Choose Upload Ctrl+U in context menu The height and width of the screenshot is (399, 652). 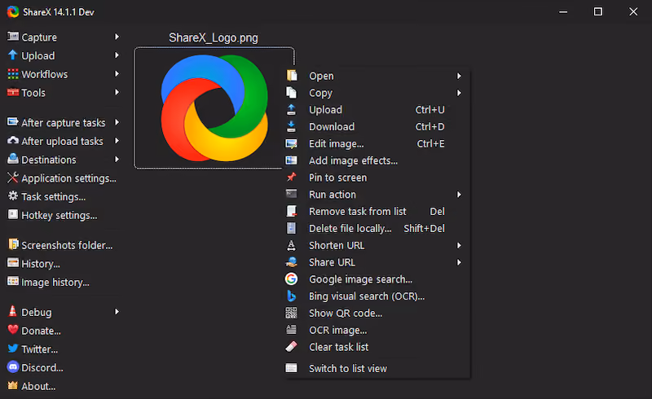[377, 110]
